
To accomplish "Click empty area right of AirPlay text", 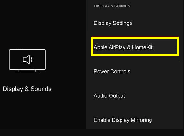I will coord(164,47).
